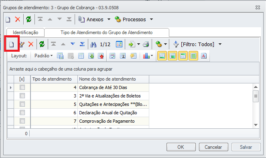Image resolution: width=266 pixels, height=158 pixels.
Task: Click the Salvar button
Action: pos(246,147)
